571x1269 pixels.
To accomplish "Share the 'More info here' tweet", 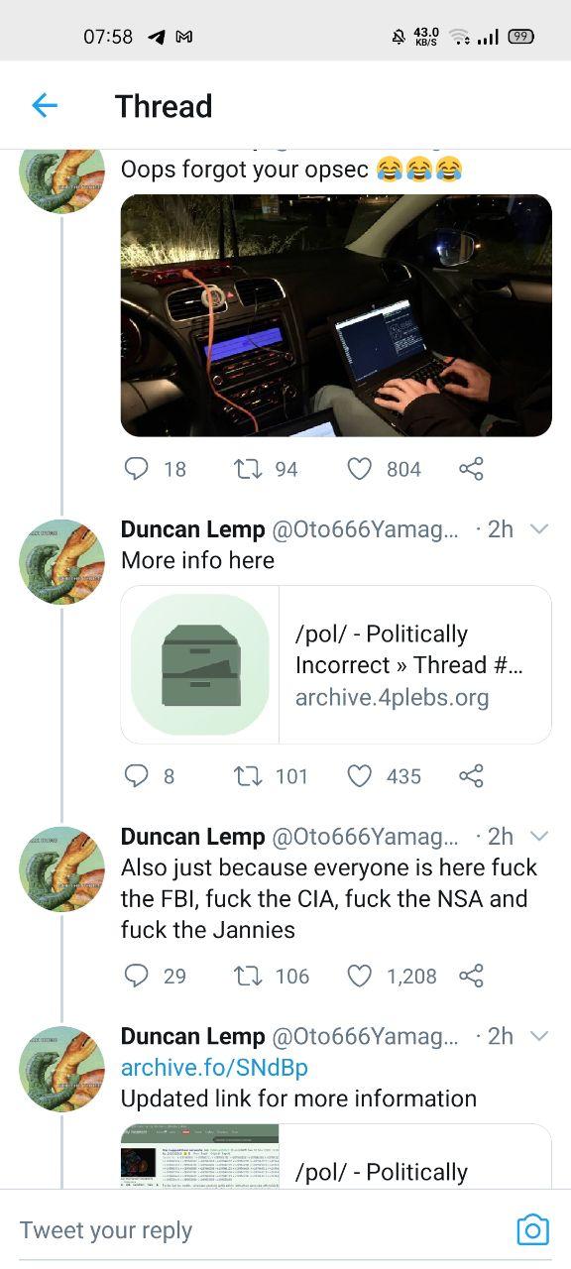I will coord(471,775).
